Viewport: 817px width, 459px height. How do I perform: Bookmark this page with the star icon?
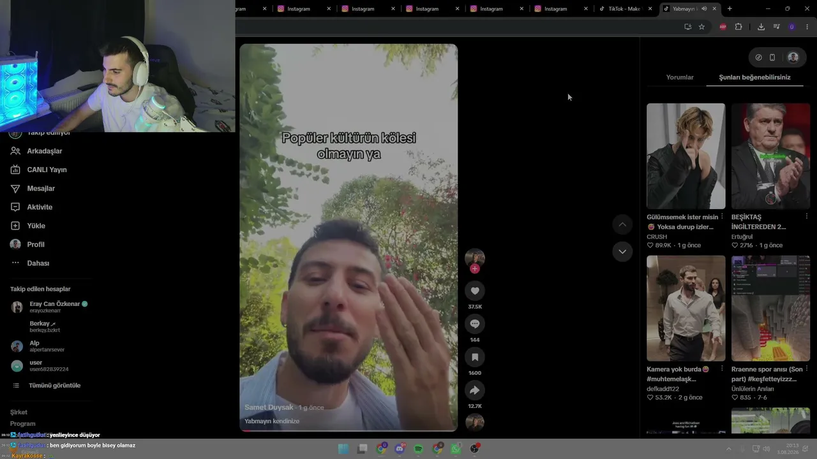(701, 27)
